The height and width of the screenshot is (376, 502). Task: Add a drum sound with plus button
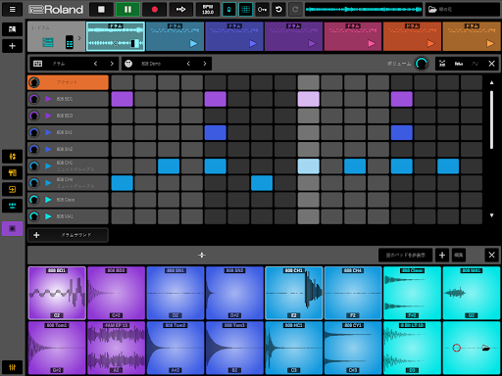68,235
